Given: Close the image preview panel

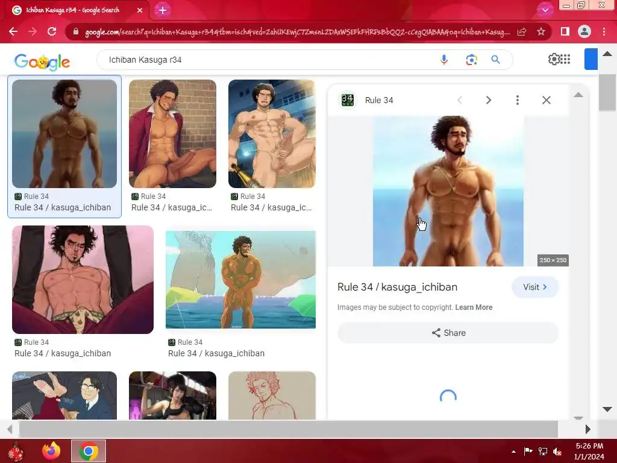Looking at the screenshot, I should click(x=546, y=100).
